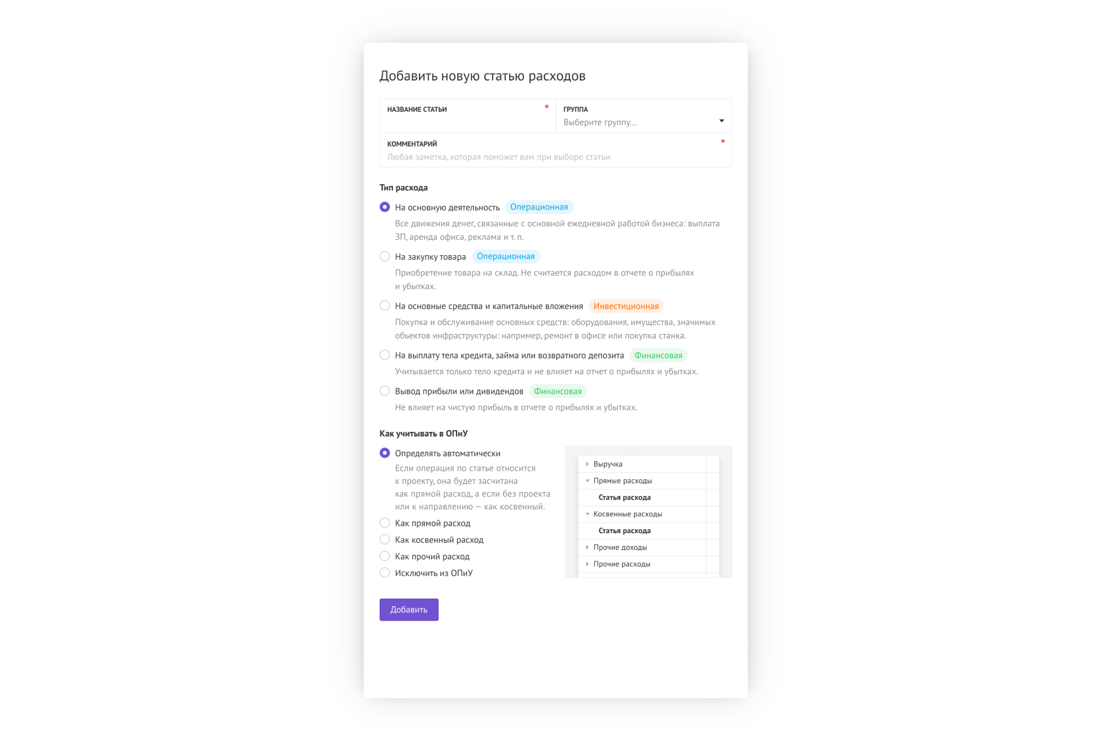
Task: Open the Группа dropdown arrow
Action: pos(722,121)
